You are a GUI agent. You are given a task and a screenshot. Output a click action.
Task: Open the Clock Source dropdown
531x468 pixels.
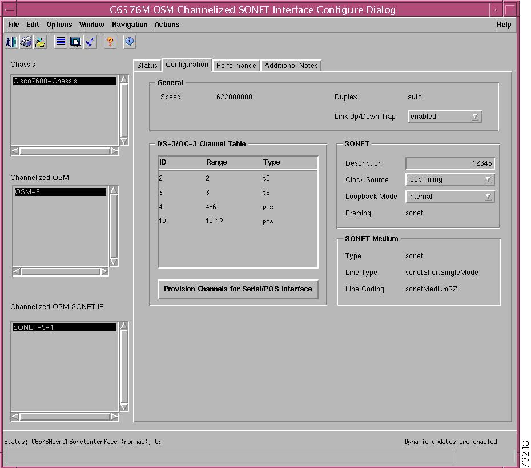(450, 179)
